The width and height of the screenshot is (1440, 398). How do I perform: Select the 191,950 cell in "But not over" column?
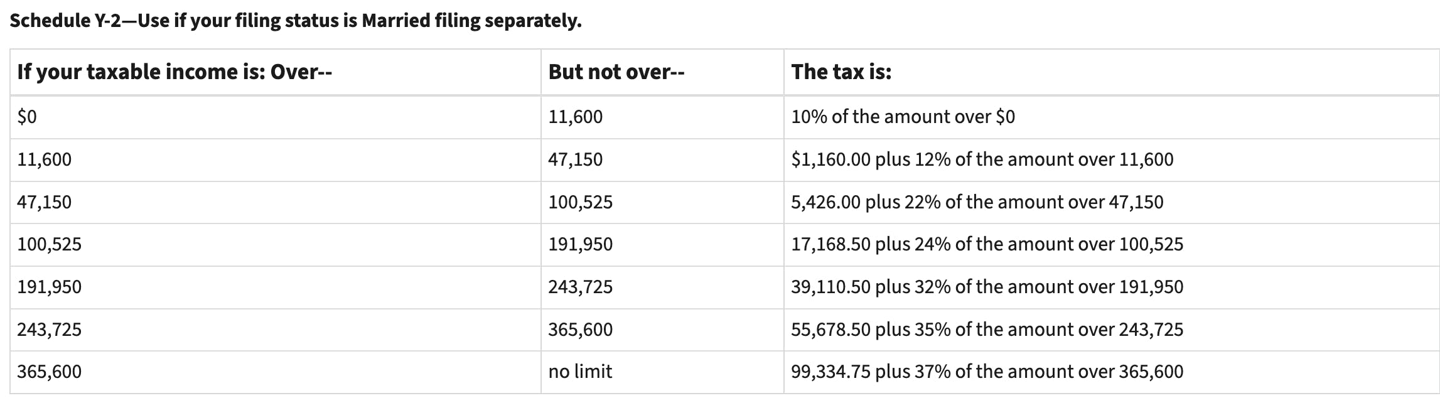pyautogui.click(x=580, y=244)
